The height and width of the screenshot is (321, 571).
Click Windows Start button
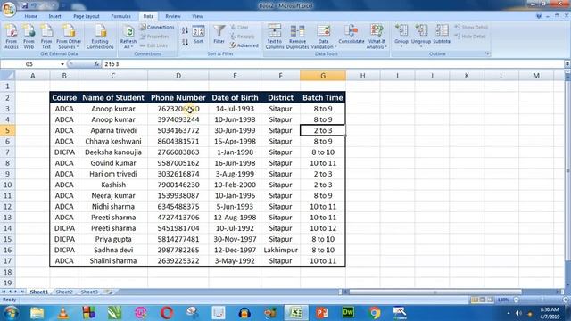click(x=11, y=313)
